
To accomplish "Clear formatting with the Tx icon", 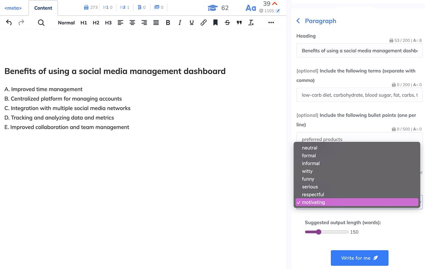I will (x=251, y=23).
